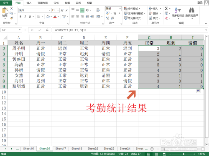The width and height of the screenshot is (209, 156).
Task: Toggle italic formatting
Action: point(25,17)
